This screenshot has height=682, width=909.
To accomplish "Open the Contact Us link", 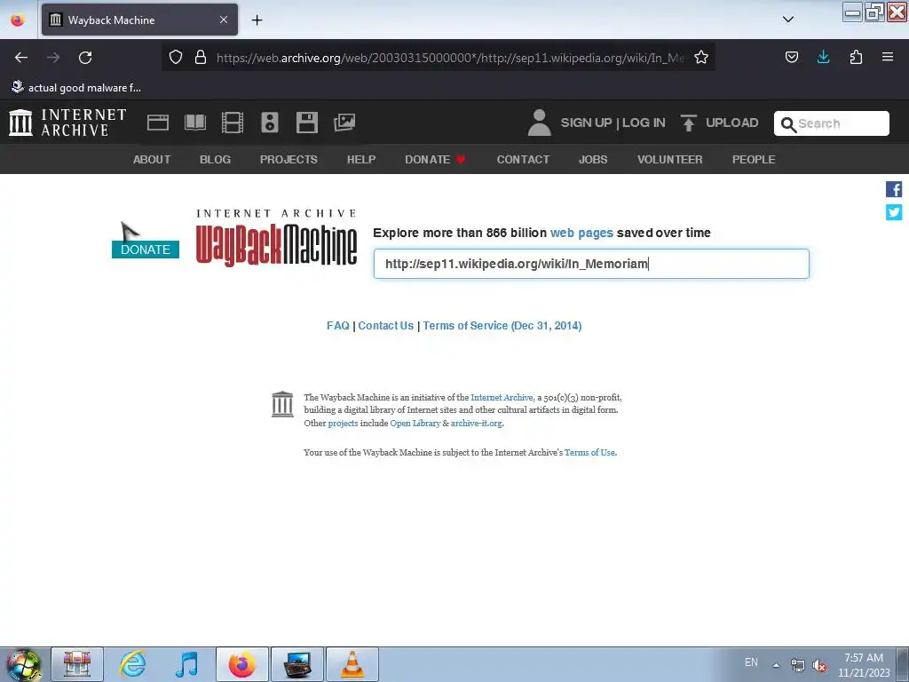I will pyautogui.click(x=385, y=325).
